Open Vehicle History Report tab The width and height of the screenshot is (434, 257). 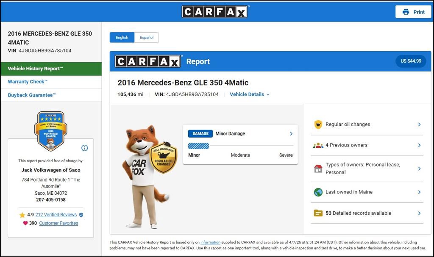(51, 69)
